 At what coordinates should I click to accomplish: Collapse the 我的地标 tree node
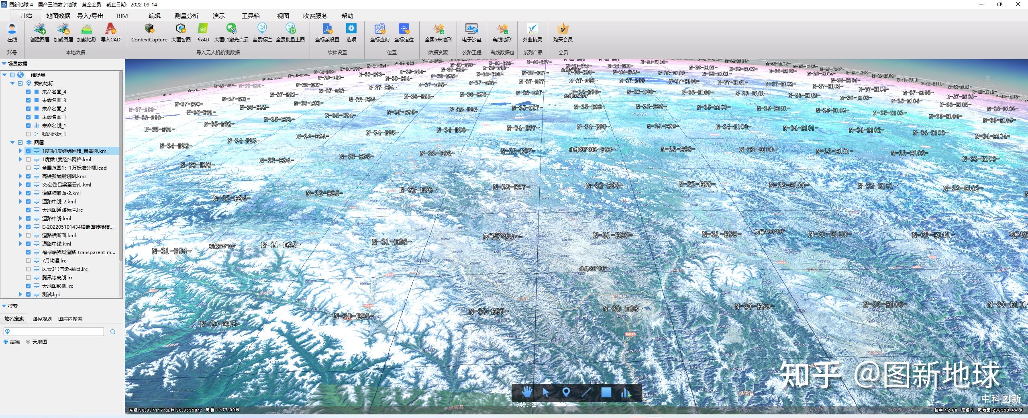click(x=12, y=83)
